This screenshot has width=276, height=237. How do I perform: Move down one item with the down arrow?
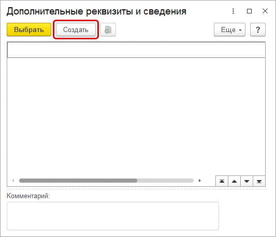[247, 181]
